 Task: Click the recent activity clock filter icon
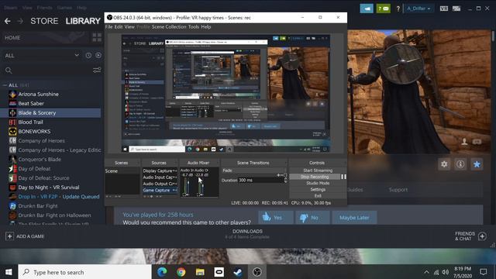(88, 55)
